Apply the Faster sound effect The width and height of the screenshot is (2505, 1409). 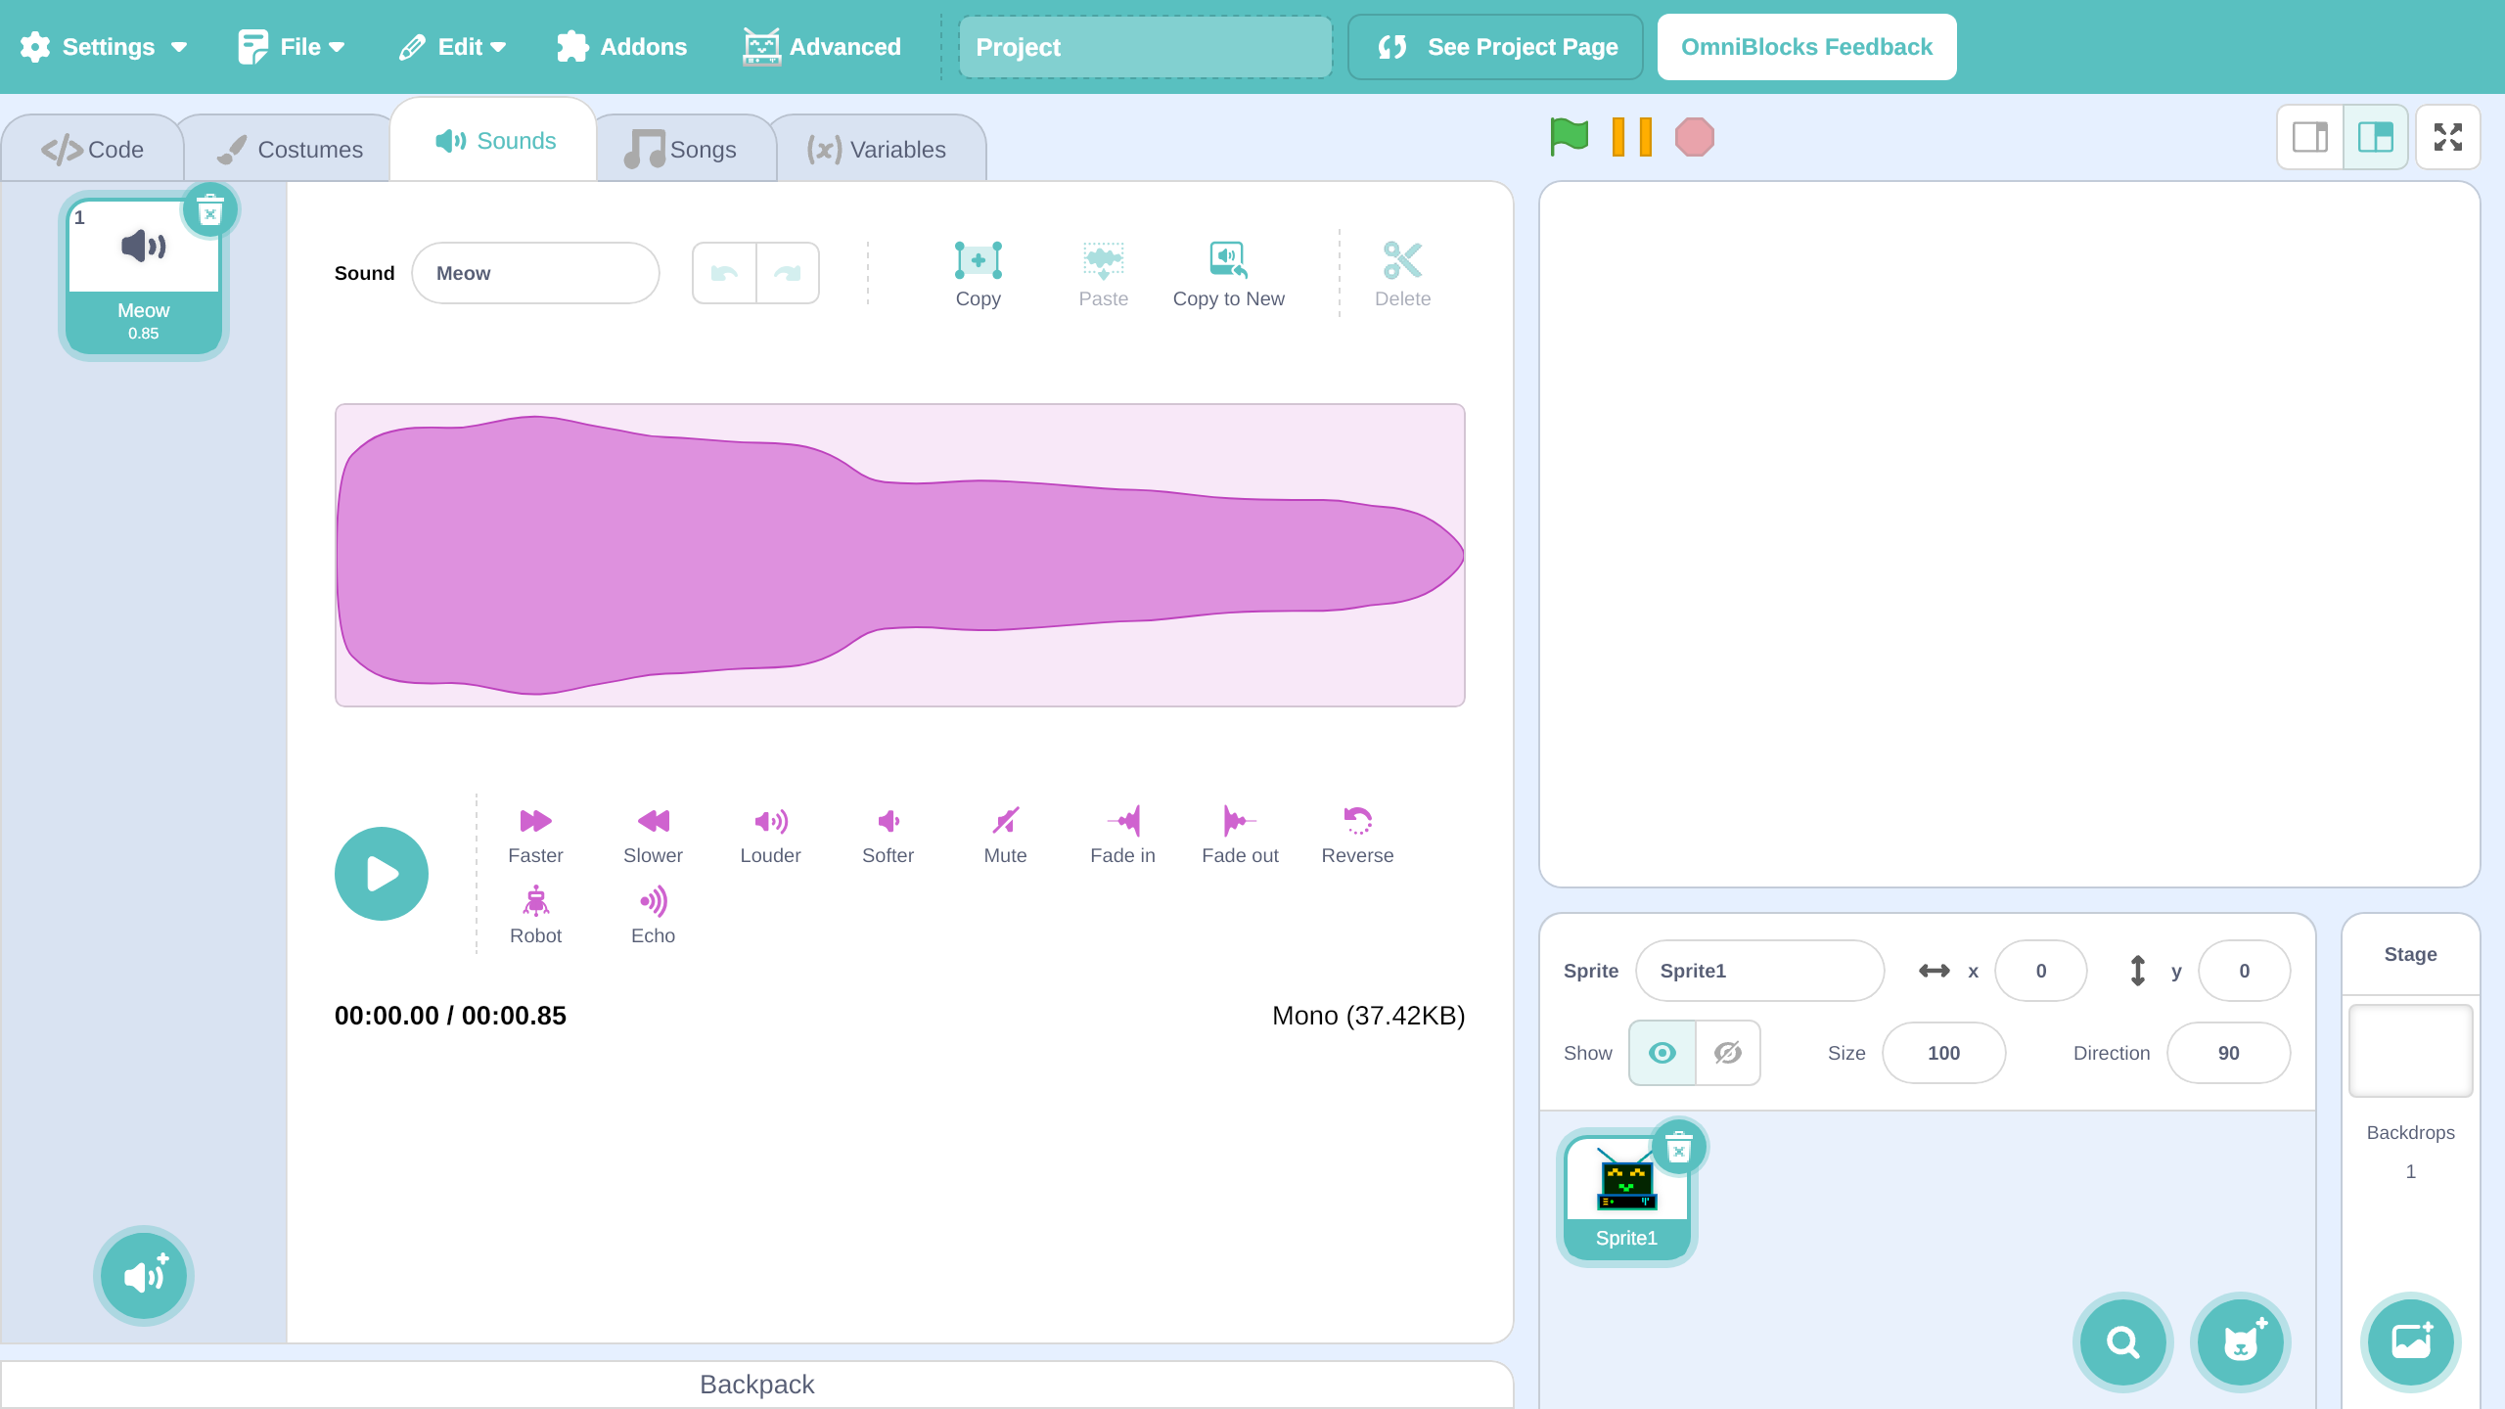(535, 836)
